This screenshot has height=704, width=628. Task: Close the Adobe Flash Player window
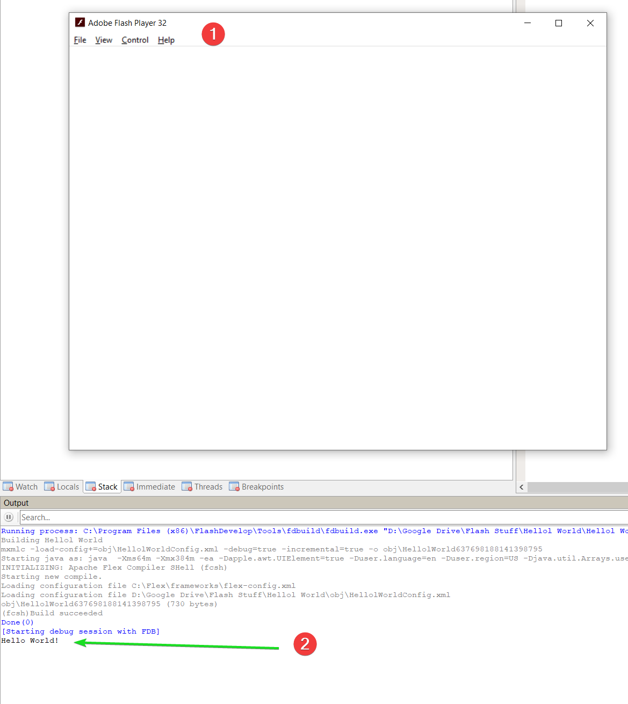(590, 23)
